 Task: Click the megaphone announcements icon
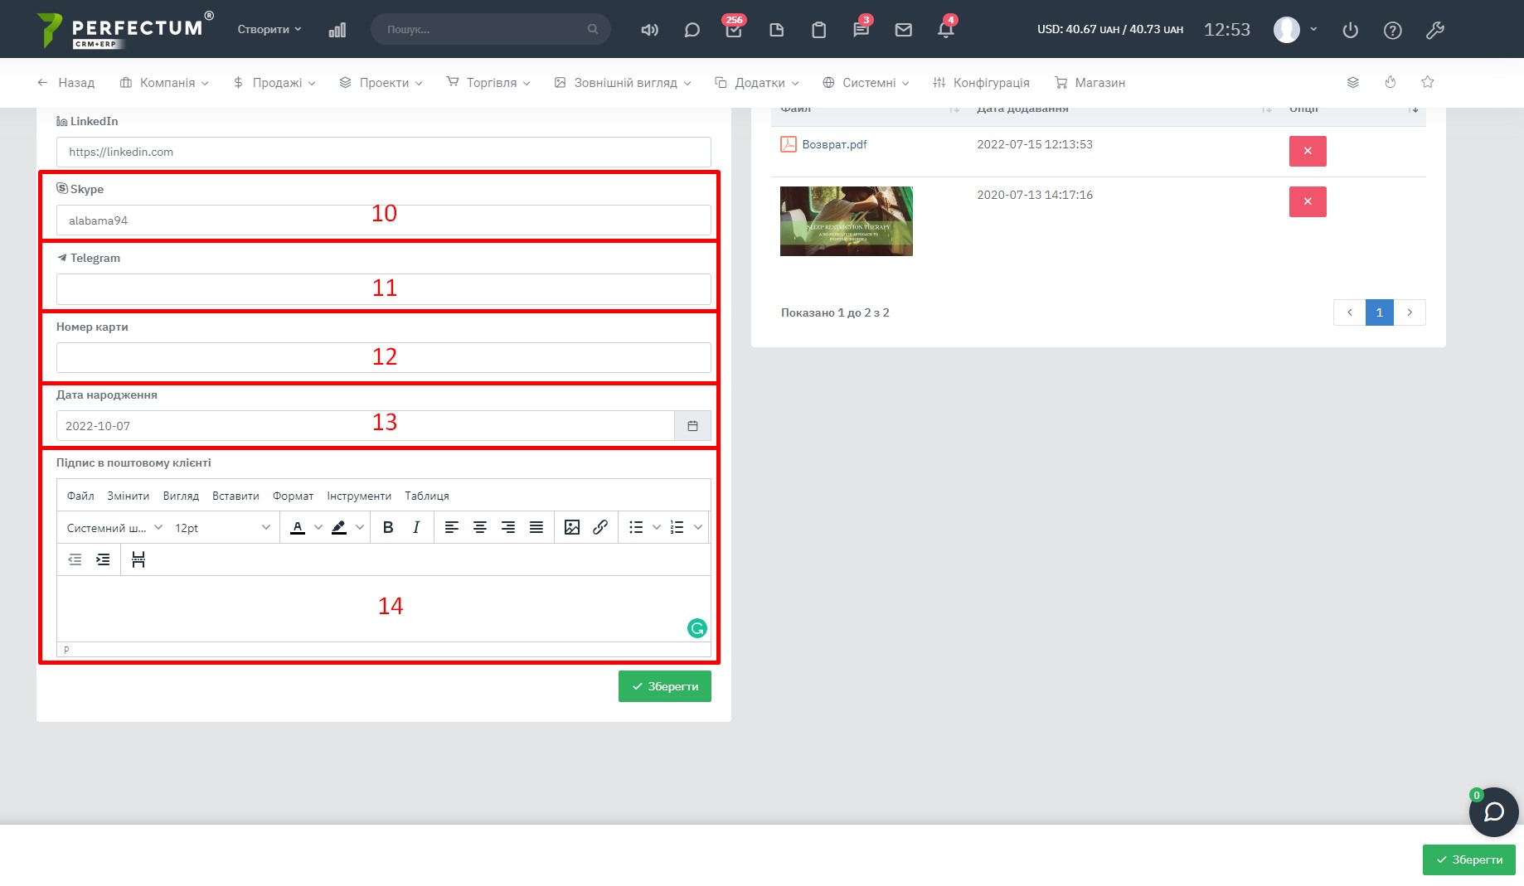click(649, 30)
